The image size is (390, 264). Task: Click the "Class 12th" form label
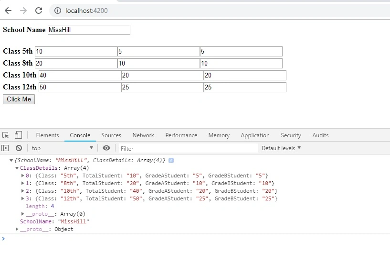click(20, 87)
